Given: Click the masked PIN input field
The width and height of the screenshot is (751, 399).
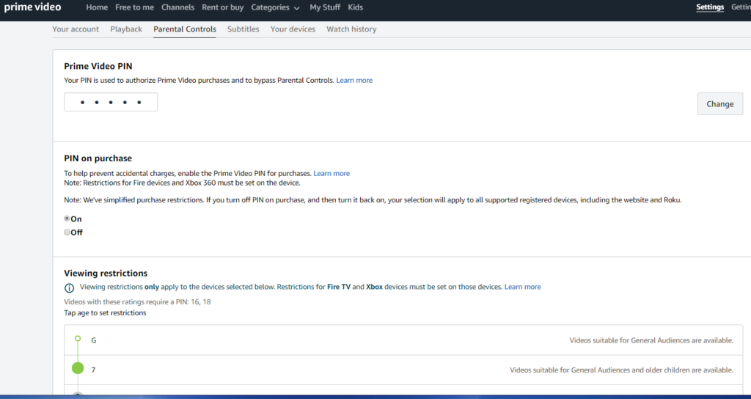Looking at the screenshot, I should 111,102.
